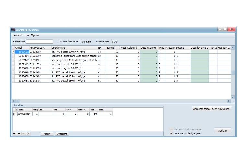Close the Levering invoeren window

[x=231, y=29]
